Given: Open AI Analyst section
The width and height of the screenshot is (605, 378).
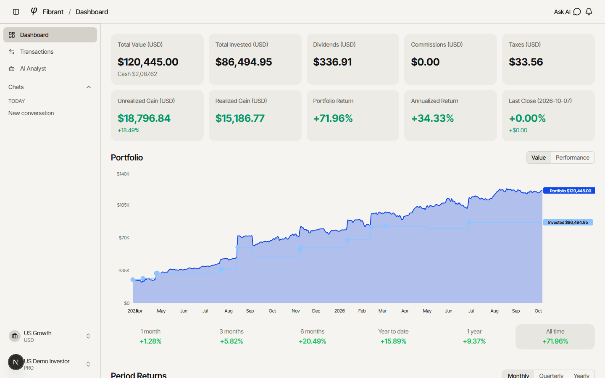Looking at the screenshot, I should click(x=50, y=68).
